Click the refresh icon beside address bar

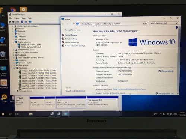pos(146,23)
